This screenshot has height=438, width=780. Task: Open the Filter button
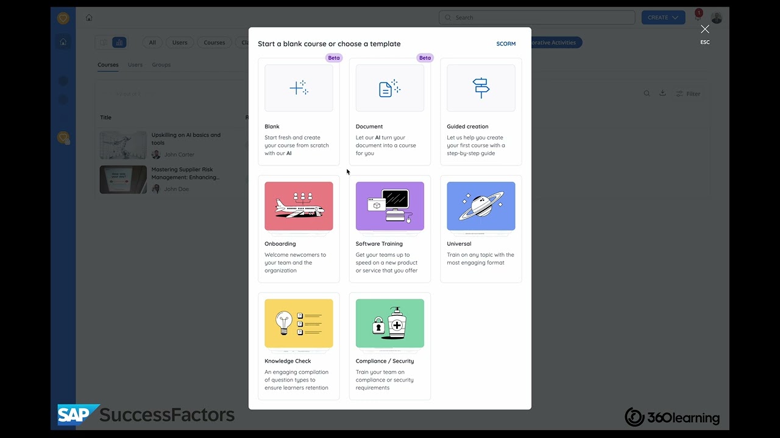[x=689, y=94]
